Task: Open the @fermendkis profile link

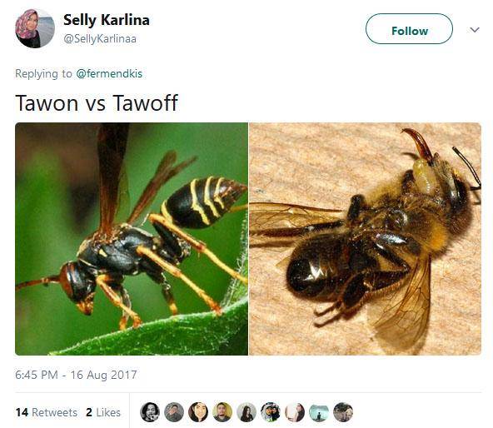Action: (109, 73)
